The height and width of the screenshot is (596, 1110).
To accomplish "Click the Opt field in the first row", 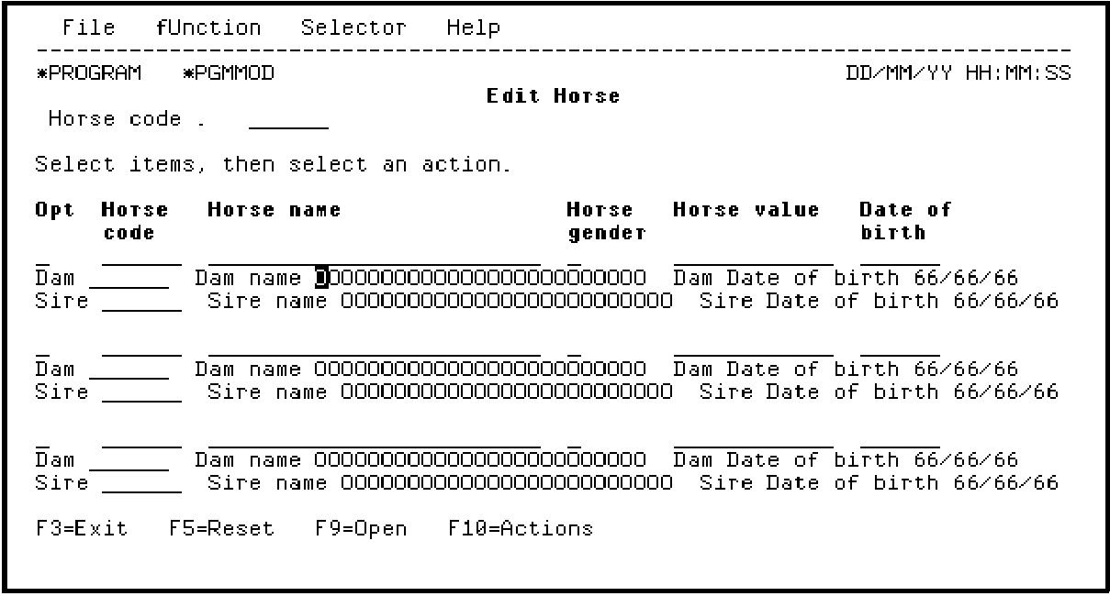I will click(42, 257).
